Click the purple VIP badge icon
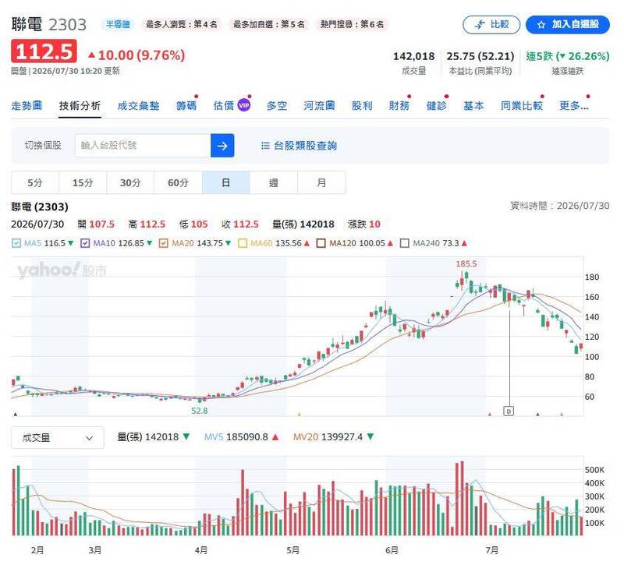This screenshot has height=565, width=624. (243, 105)
